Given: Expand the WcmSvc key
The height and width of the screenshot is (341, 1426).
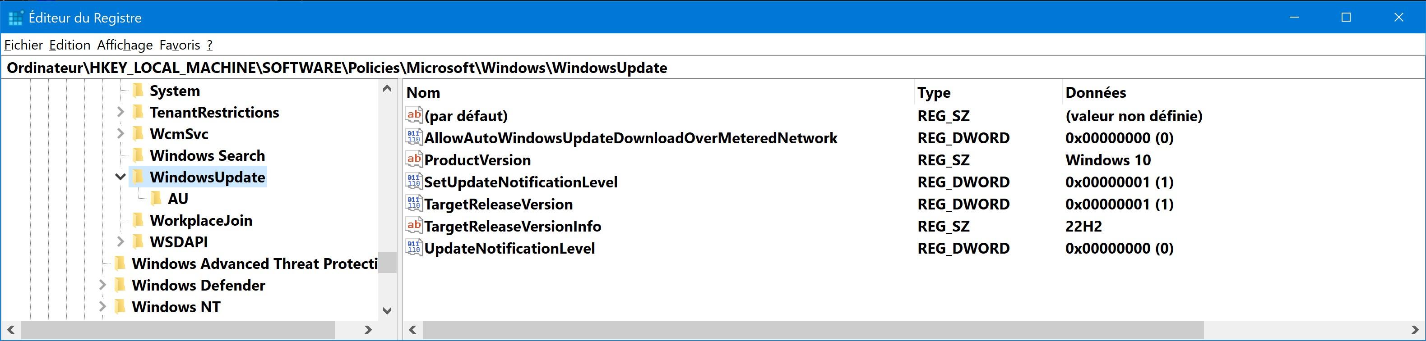Looking at the screenshot, I should pos(120,134).
